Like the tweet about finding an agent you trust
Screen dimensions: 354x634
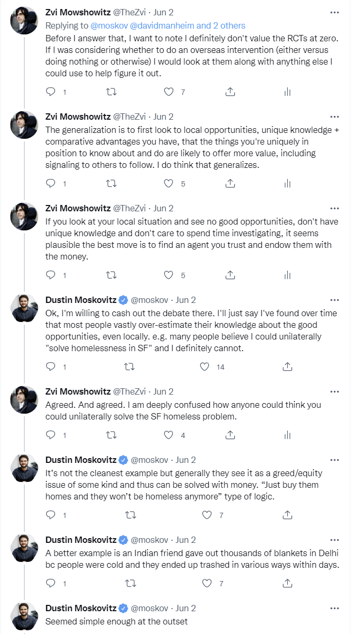pos(169,275)
